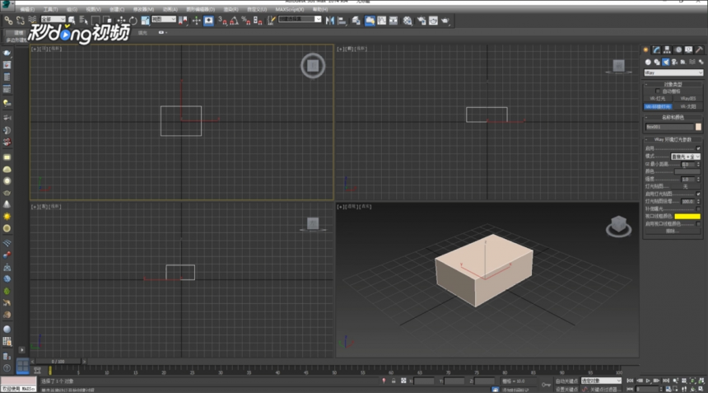
Task: Activate the Select and Move tool
Action: 121,21
